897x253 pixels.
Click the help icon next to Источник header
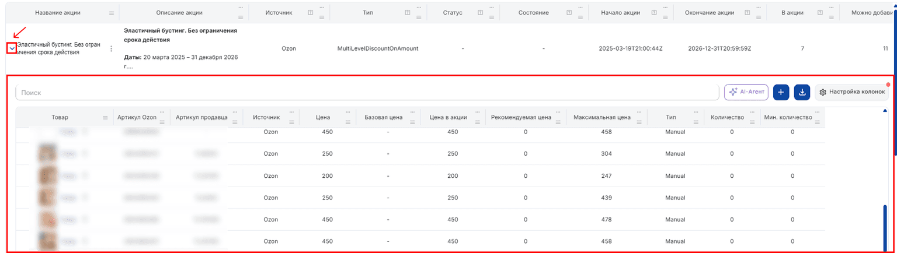310,13
